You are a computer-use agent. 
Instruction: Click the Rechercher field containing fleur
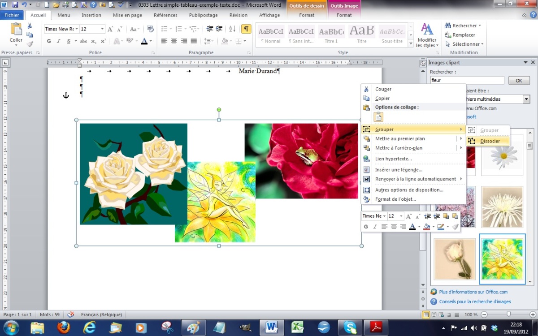(x=467, y=81)
